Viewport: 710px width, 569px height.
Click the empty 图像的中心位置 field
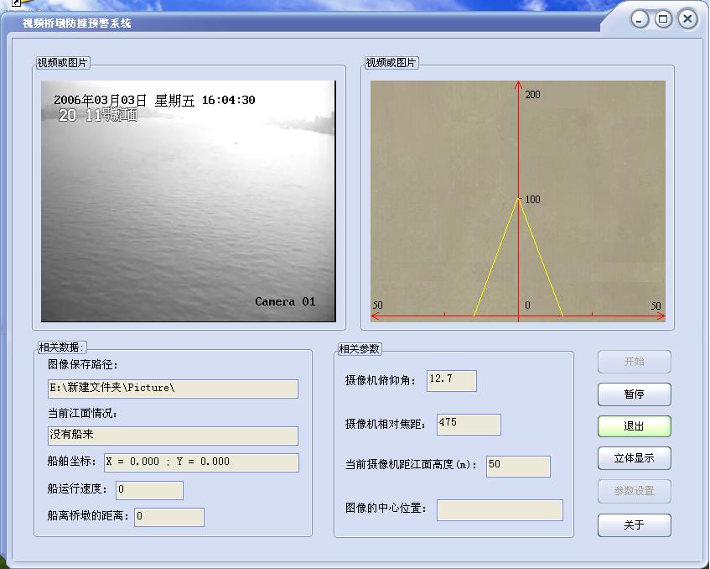point(500,509)
